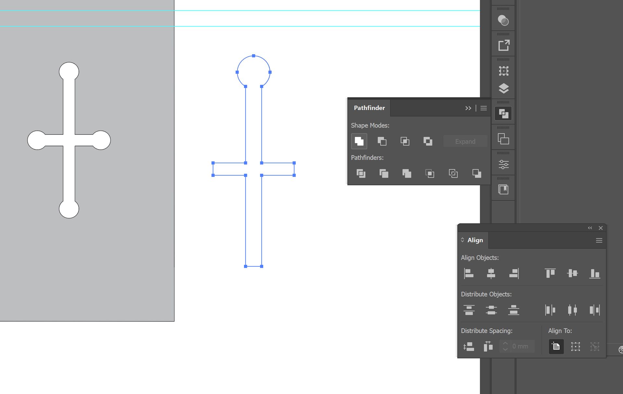Click the Expand button in Pathfinder
This screenshot has height=394, width=623.
(x=465, y=142)
